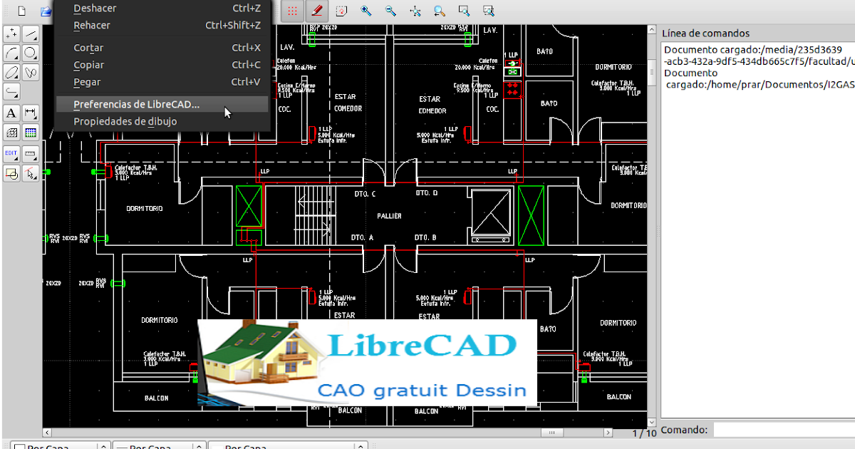Select the Dimension tool
This screenshot has height=449, width=855.
30,113
